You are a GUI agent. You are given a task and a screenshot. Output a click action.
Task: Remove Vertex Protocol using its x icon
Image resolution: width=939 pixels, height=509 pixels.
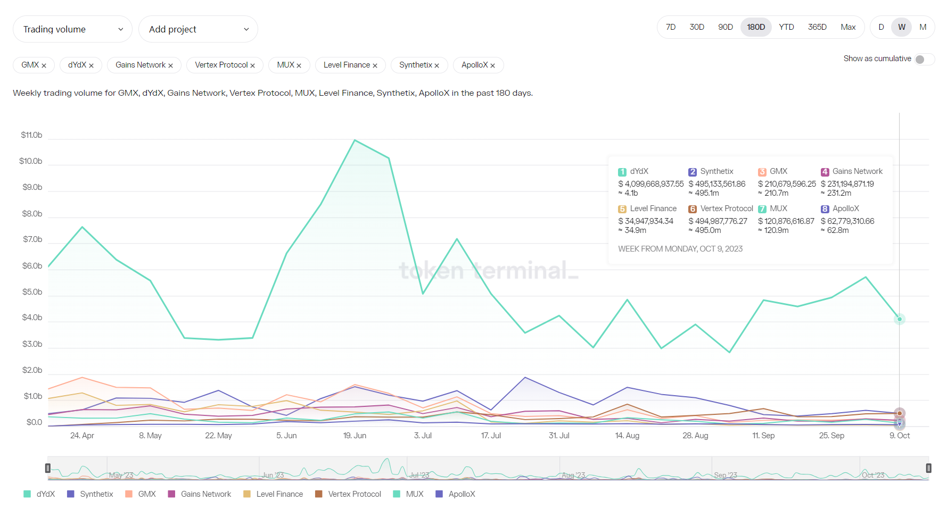[x=252, y=65]
